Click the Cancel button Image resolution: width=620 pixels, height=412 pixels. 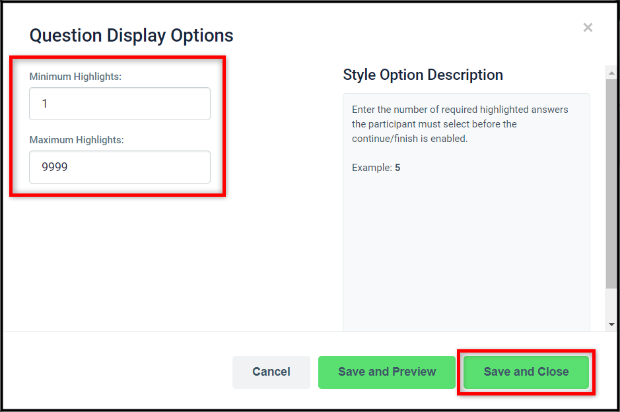(x=271, y=372)
